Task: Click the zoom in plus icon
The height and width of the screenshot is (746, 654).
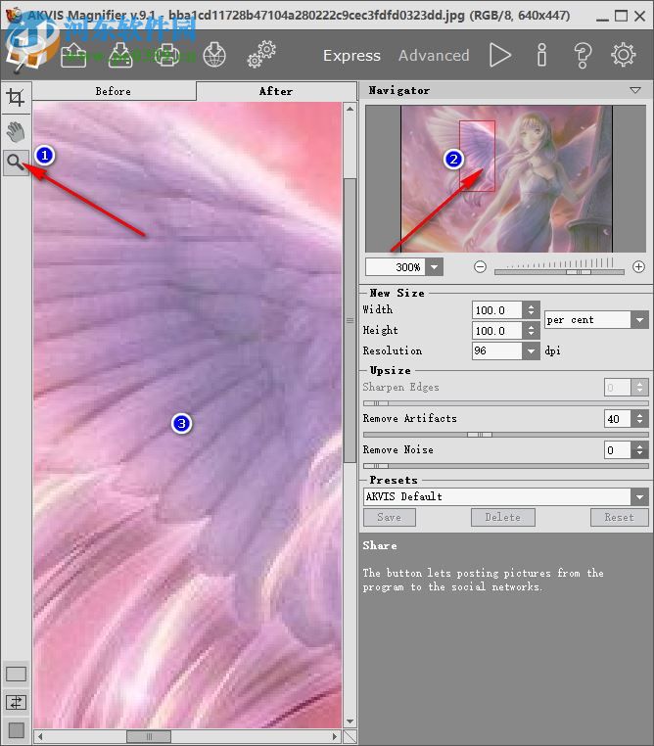Action: coord(638,267)
